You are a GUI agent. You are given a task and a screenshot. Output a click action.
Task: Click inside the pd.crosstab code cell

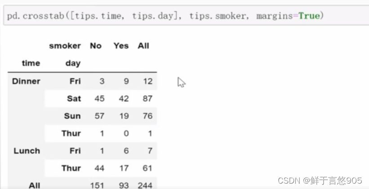tap(180, 16)
